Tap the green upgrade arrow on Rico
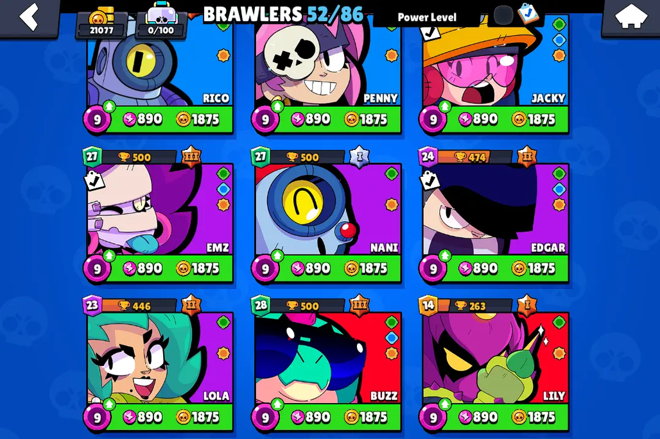 point(109,106)
